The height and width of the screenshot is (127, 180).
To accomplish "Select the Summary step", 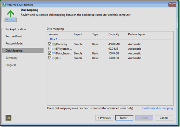I will [11, 58].
